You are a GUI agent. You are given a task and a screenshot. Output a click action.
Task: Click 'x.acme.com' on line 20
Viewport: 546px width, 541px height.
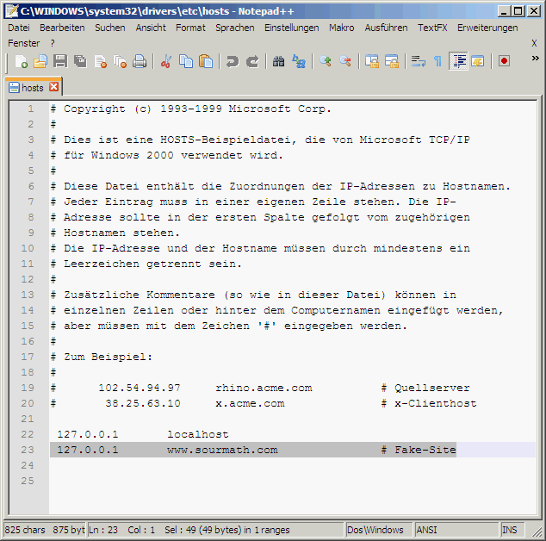[x=250, y=403]
